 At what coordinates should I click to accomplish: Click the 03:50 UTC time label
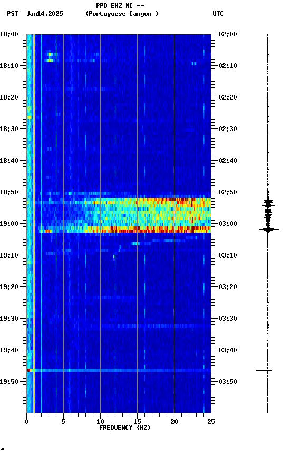pos(228,382)
